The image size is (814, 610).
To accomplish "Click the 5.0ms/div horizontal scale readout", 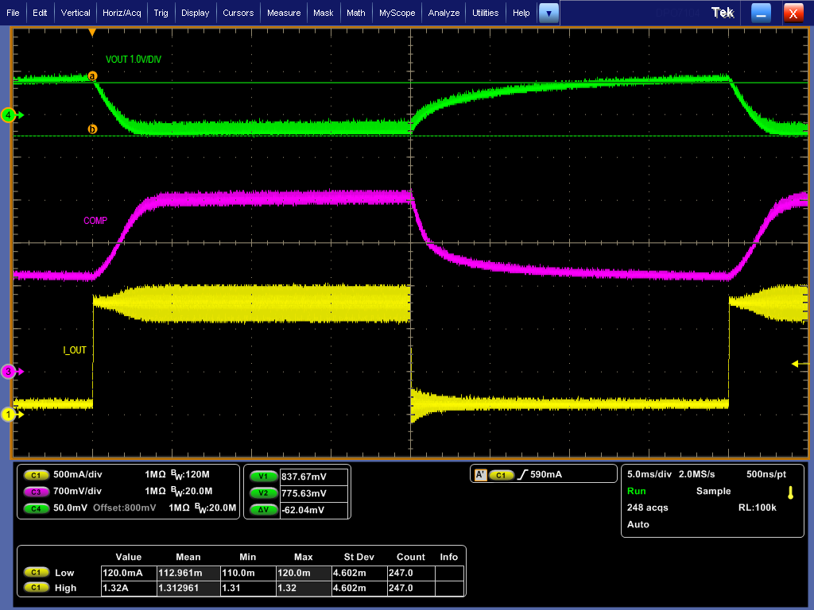I will click(x=649, y=474).
